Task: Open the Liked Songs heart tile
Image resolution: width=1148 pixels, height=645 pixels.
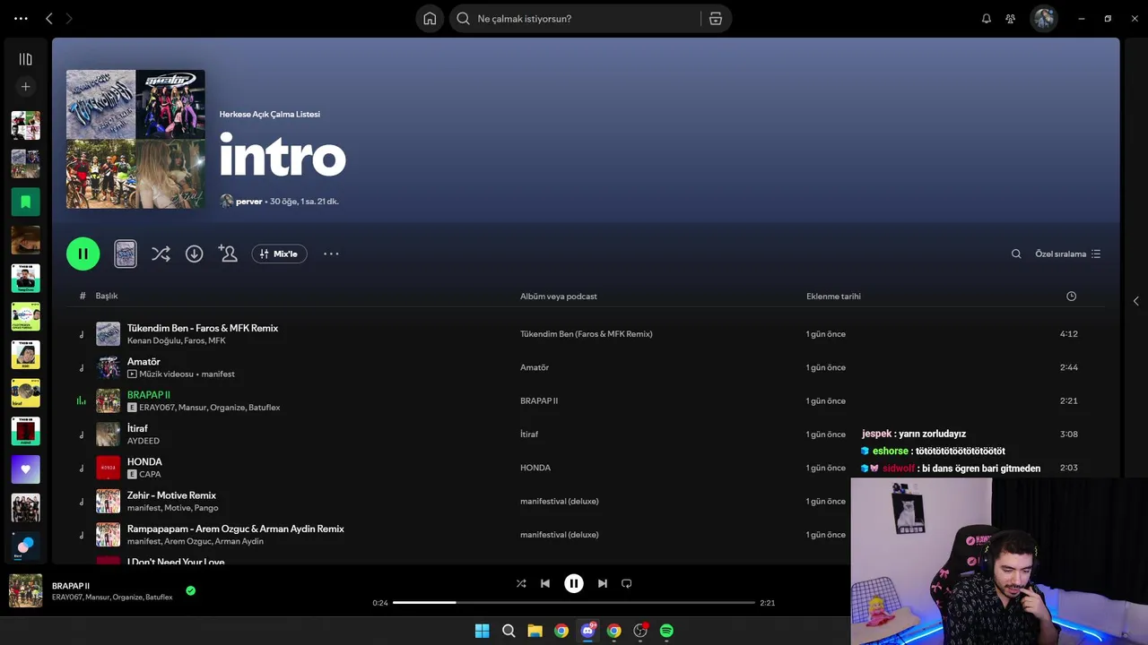Action: [25, 469]
